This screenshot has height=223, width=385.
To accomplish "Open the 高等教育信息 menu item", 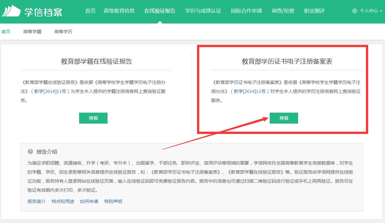I will pyautogui.click(x=119, y=11).
